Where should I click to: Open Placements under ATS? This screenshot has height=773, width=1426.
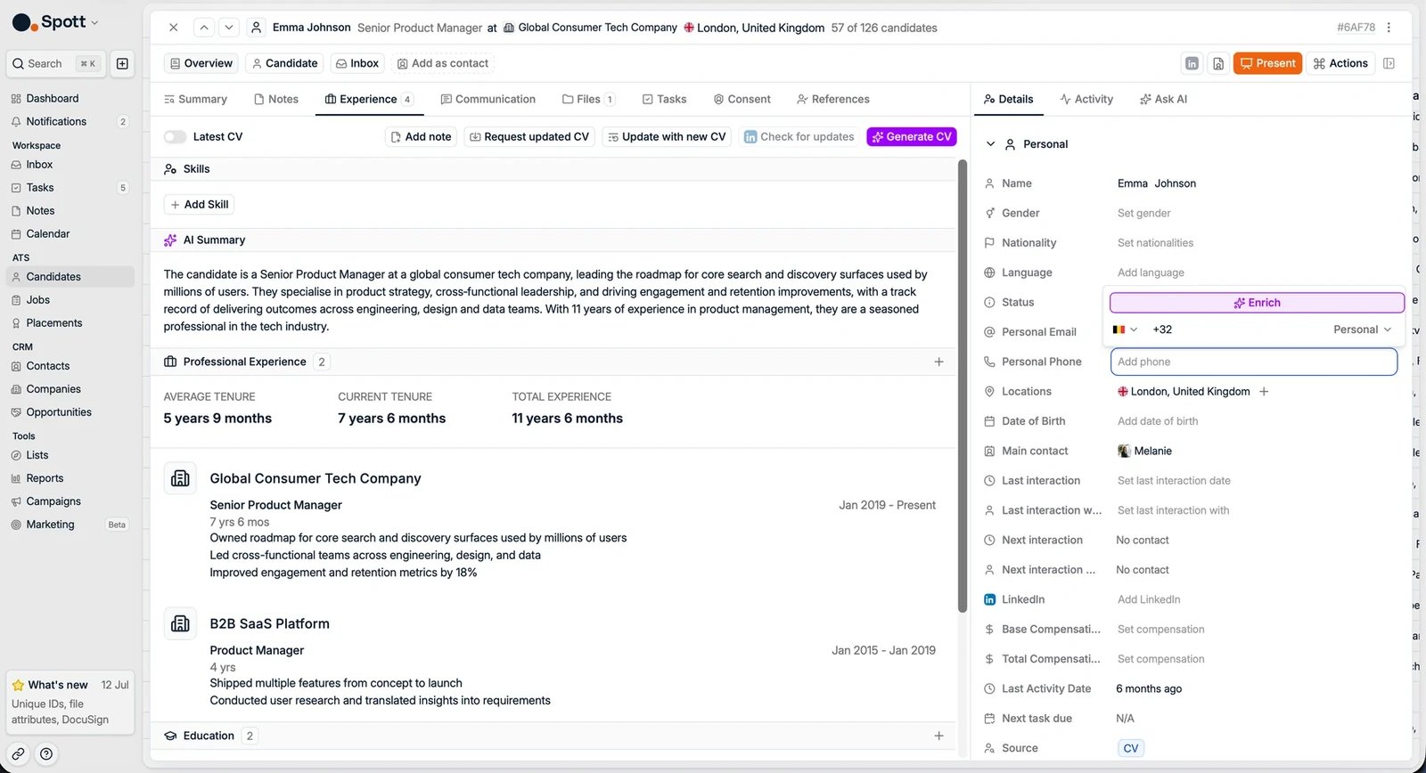click(x=70, y=323)
